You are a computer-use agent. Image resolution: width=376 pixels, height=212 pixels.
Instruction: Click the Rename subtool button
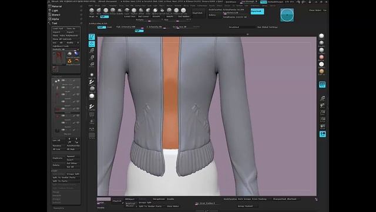(59, 145)
